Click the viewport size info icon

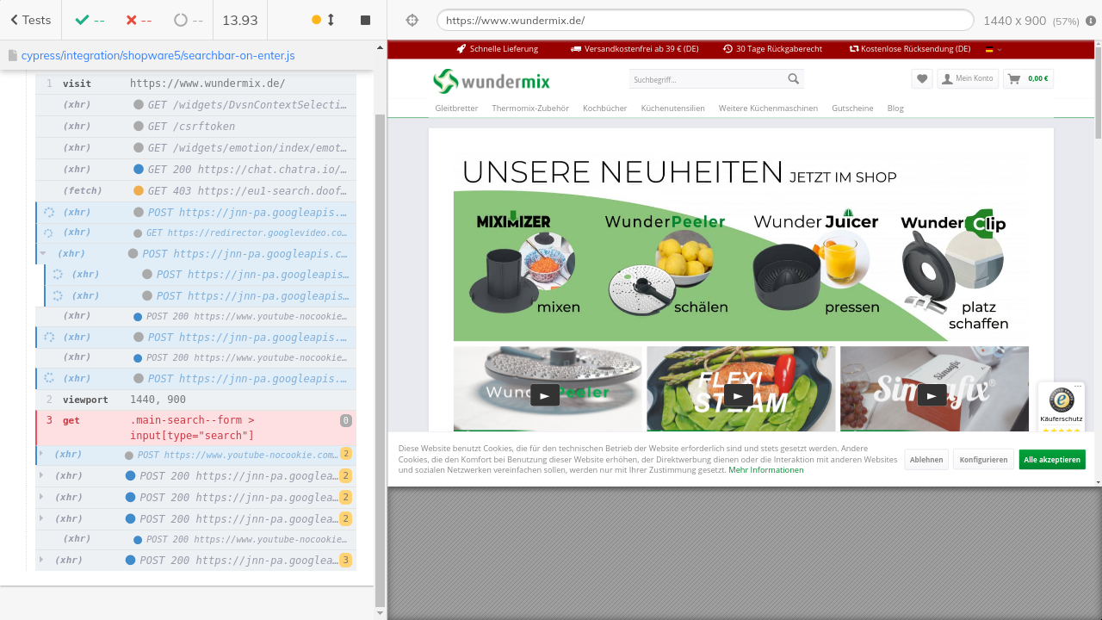point(1091,21)
